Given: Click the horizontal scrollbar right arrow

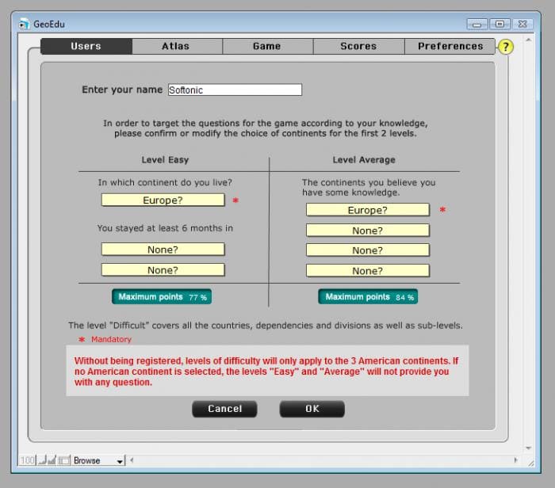Looking at the screenshot, I should 515,460.
